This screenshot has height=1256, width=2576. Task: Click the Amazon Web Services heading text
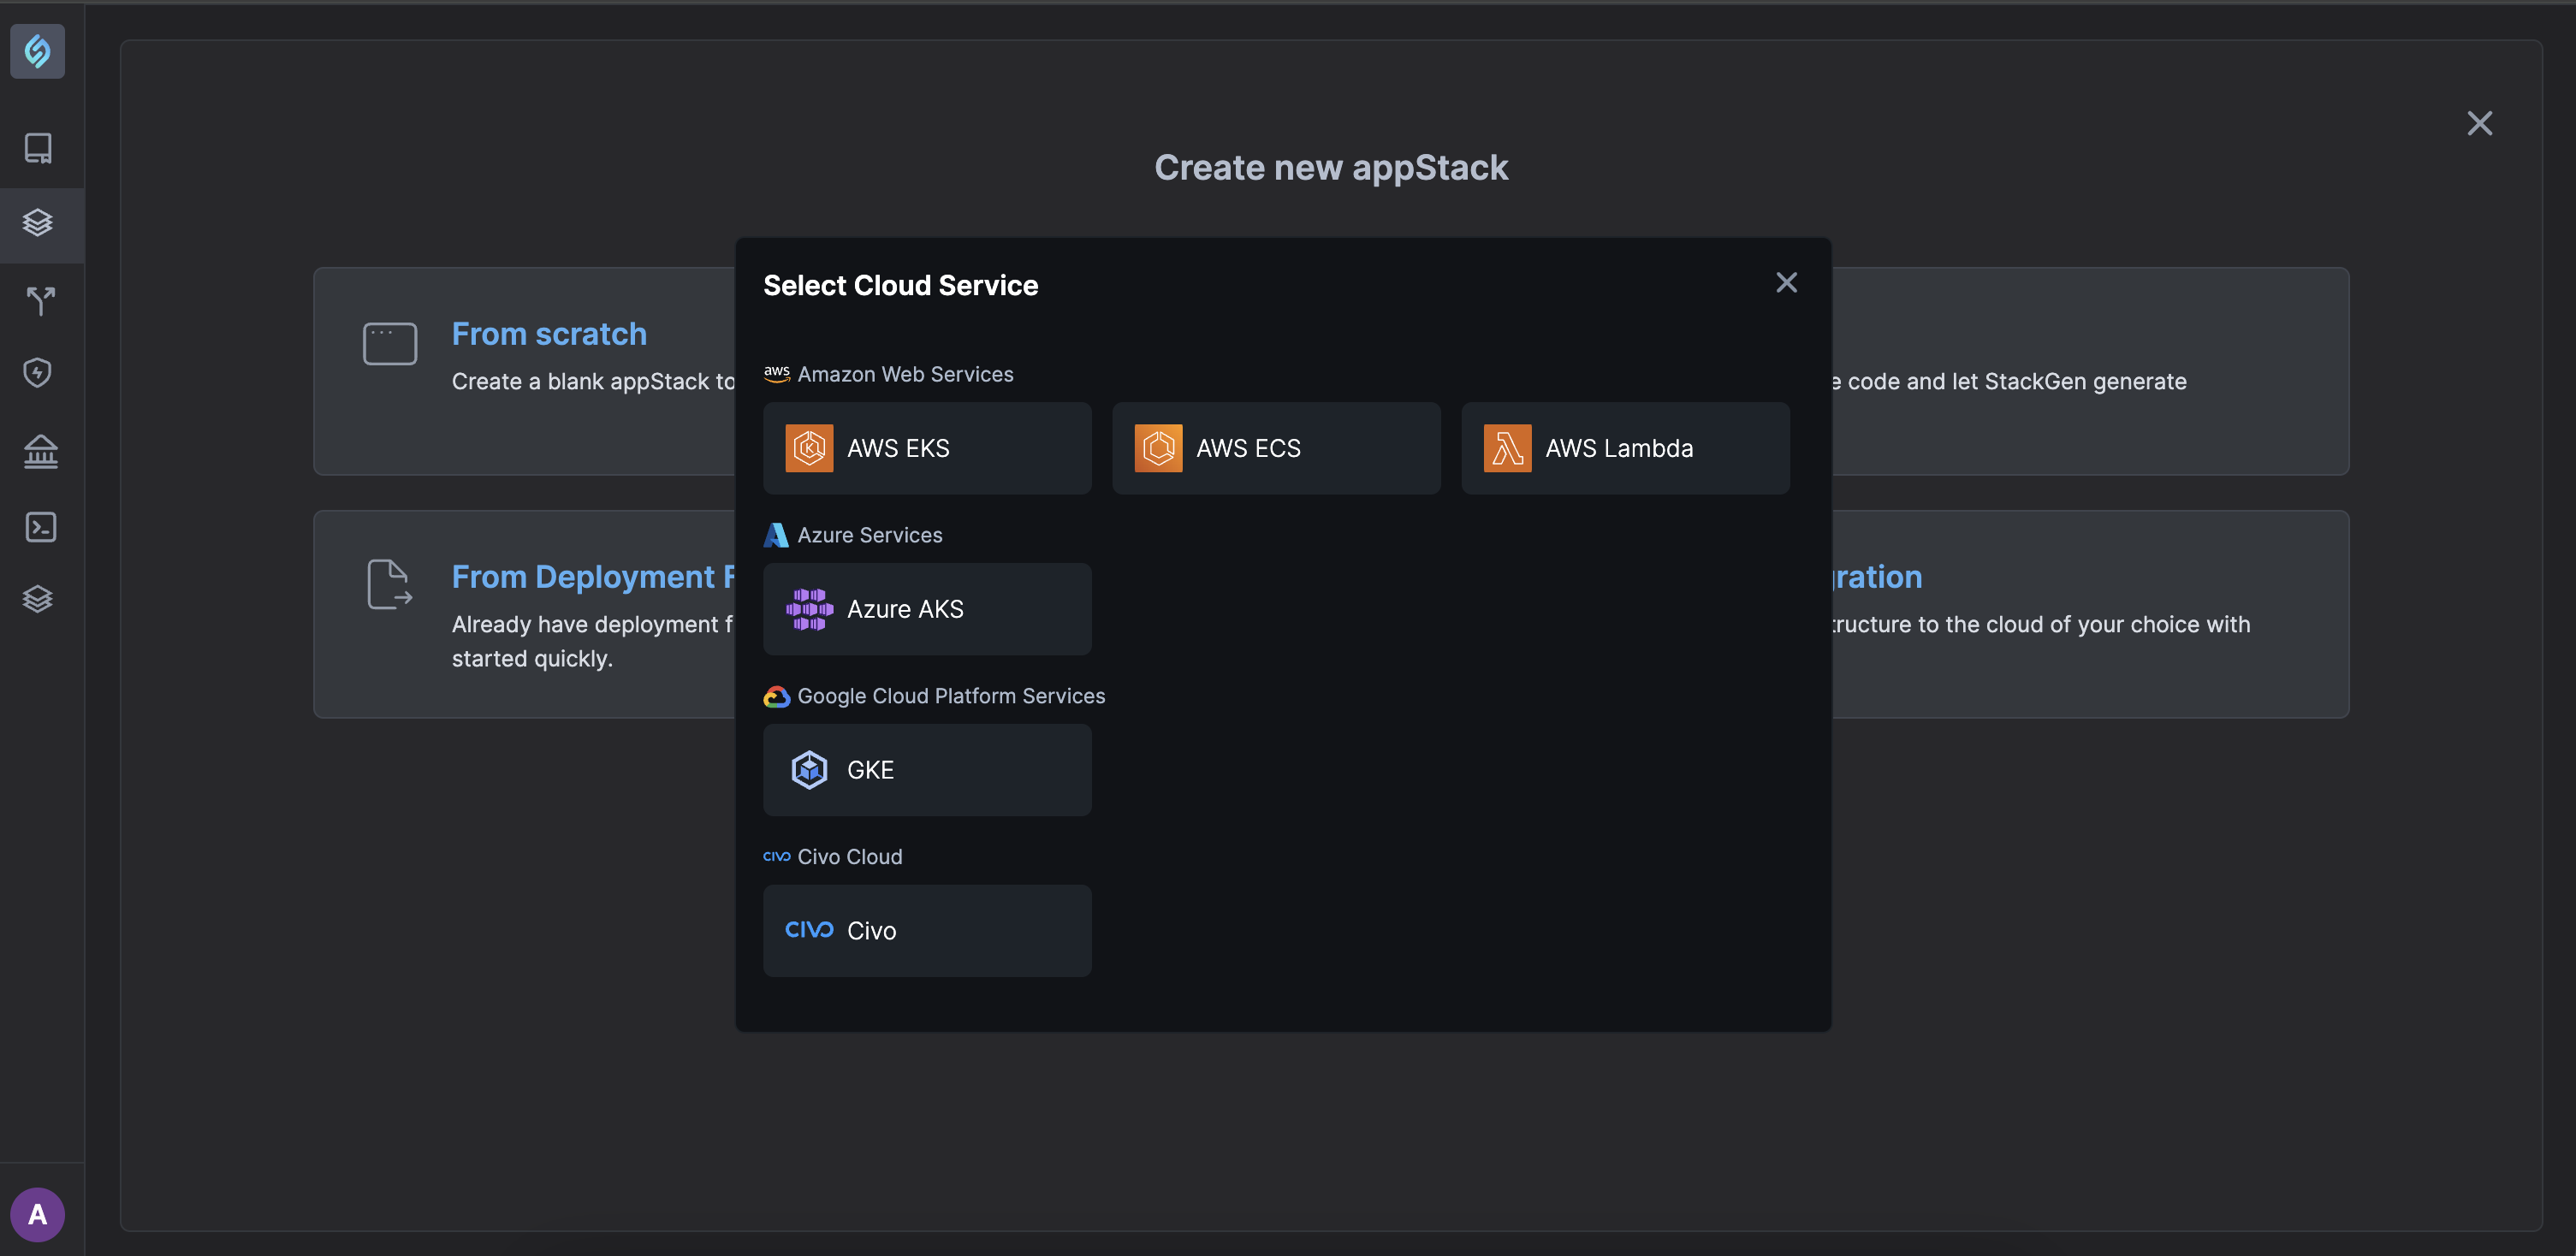(x=905, y=374)
